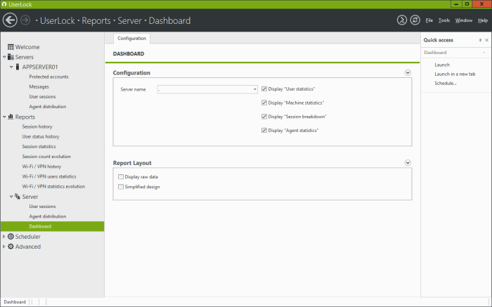This screenshot has width=492, height=307.
Task: Click the Welcome table icon
Action: [11, 47]
